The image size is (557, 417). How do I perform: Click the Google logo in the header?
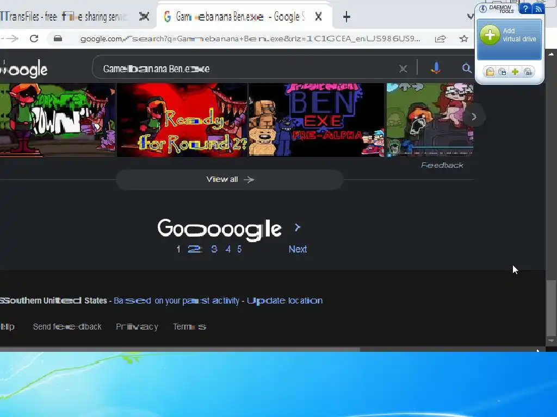coord(23,69)
